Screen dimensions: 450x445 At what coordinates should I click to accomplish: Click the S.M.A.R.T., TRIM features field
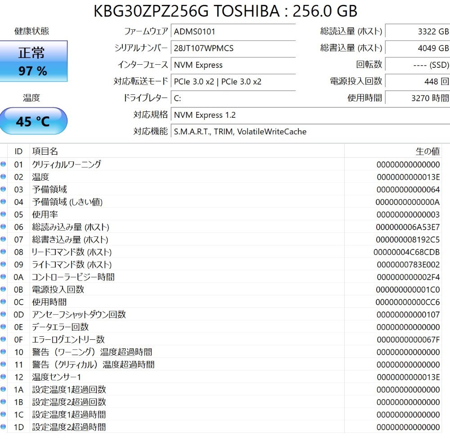310,131
